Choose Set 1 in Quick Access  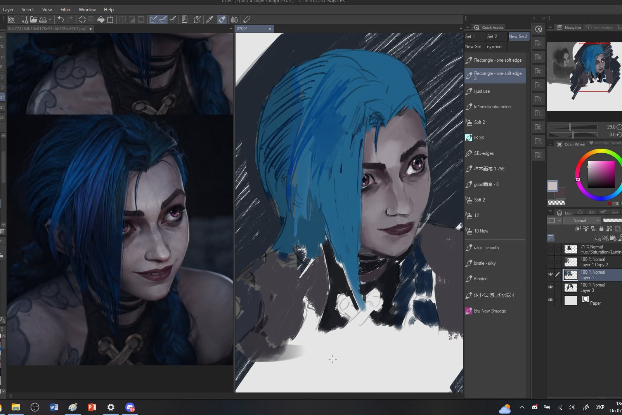pos(475,36)
